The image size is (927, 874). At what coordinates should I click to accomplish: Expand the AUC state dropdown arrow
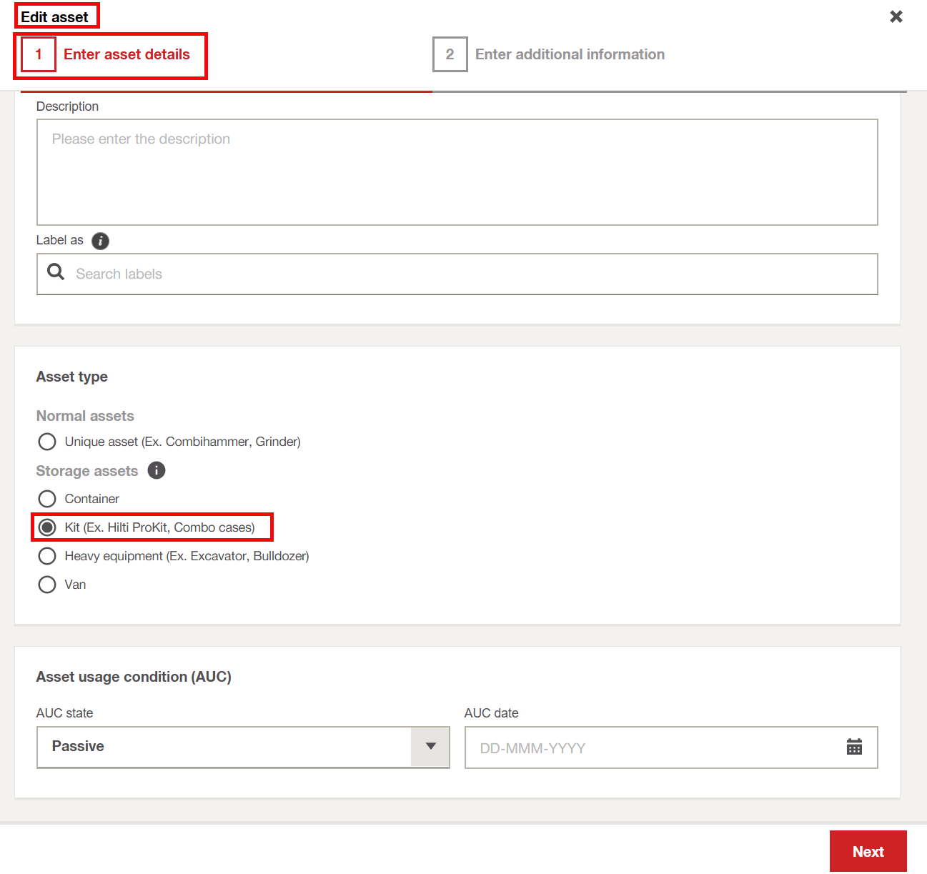430,747
